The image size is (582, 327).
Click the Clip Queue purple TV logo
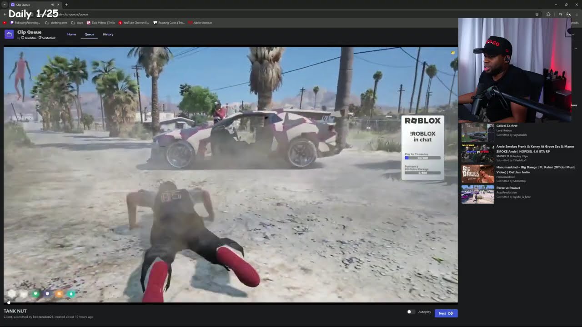coord(9,35)
